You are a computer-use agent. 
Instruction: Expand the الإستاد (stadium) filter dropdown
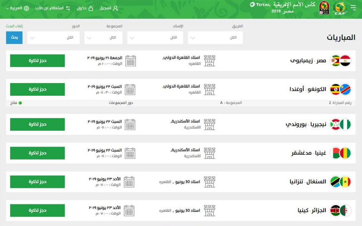(155, 38)
